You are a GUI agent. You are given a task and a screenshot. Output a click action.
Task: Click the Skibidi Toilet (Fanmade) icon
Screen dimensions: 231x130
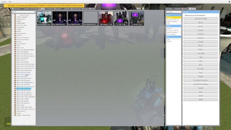click(15, 81)
